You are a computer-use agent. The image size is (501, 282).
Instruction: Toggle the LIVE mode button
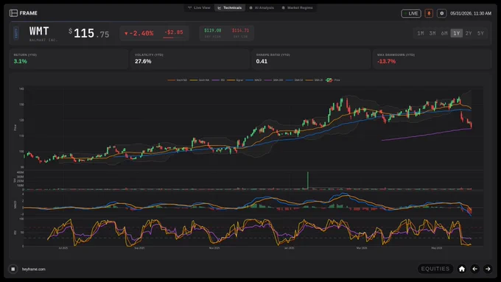[x=411, y=13]
